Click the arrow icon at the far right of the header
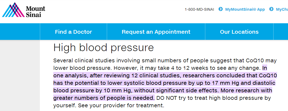This screenshot has height=111, width=288. click(271, 9)
